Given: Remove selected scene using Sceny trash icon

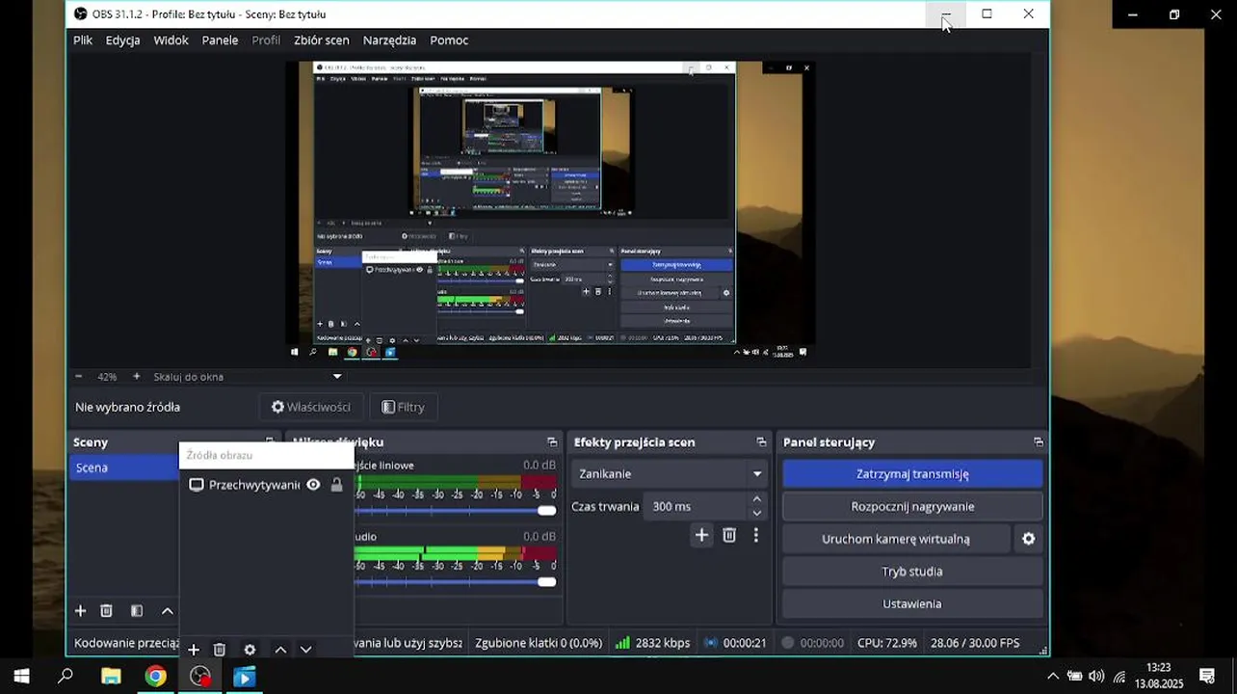Looking at the screenshot, I should tap(107, 611).
